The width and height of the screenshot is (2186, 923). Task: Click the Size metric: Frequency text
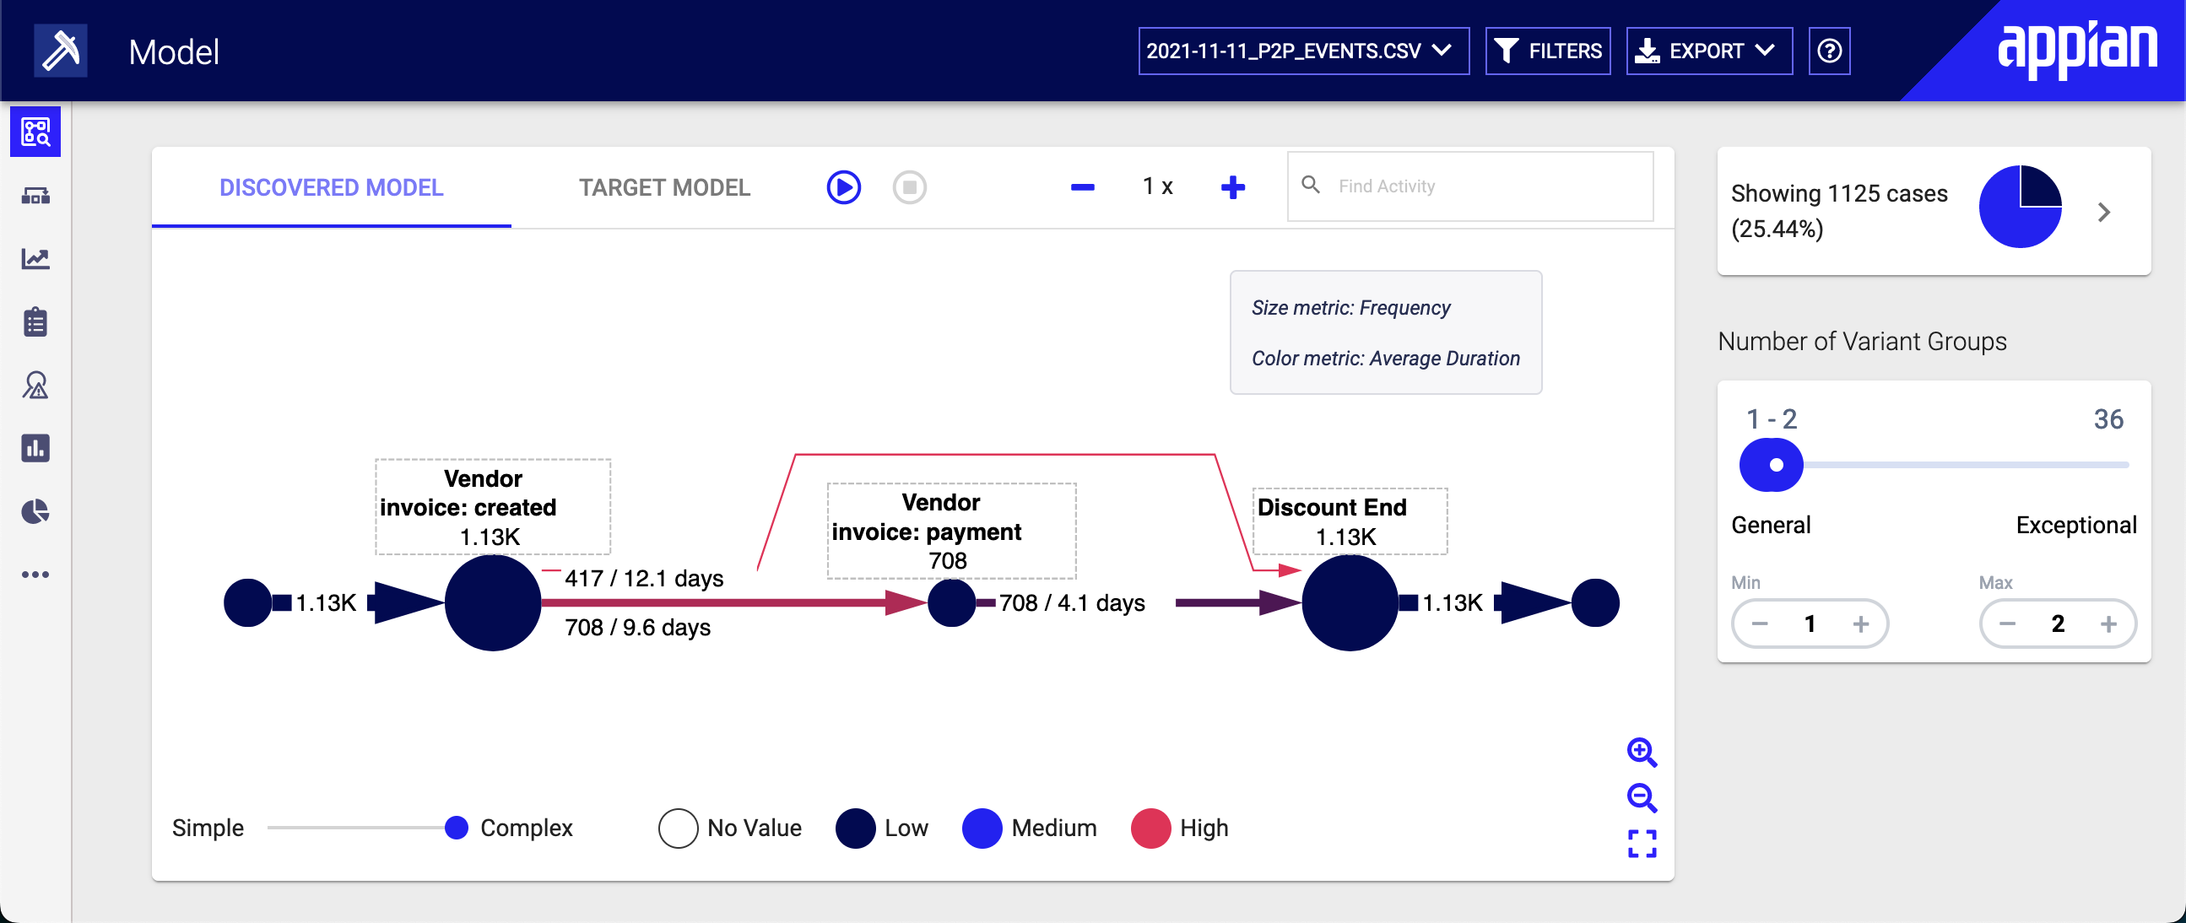tap(1350, 308)
